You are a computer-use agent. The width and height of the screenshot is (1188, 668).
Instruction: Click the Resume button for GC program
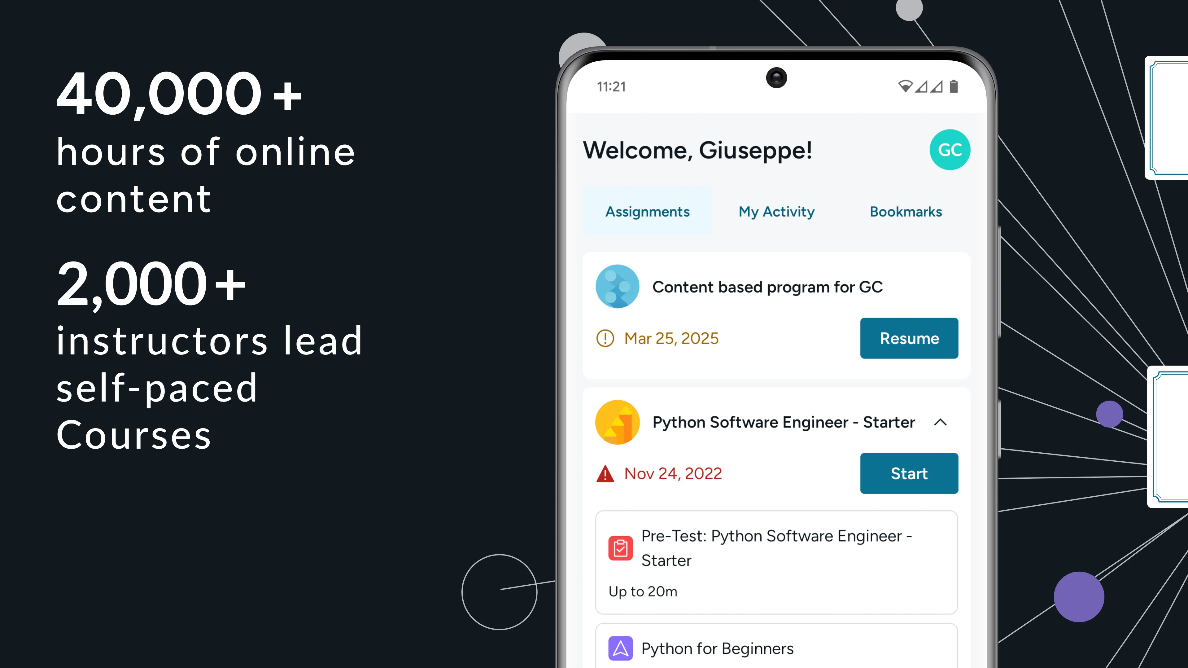pyautogui.click(x=908, y=338)
